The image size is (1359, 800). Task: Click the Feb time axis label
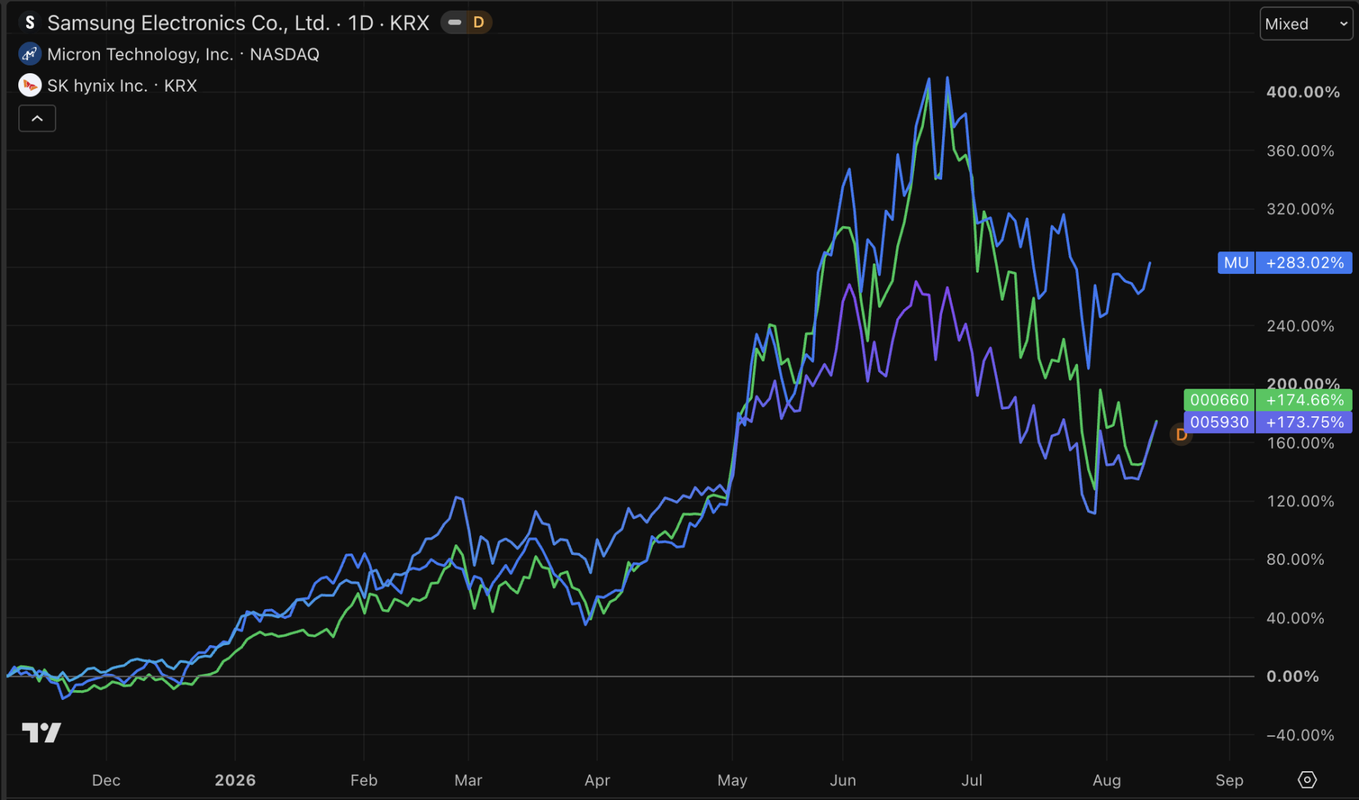pyautogui.click(x=364, y=780)
